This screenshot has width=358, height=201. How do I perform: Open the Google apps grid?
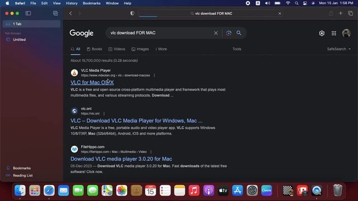point(334,33)
